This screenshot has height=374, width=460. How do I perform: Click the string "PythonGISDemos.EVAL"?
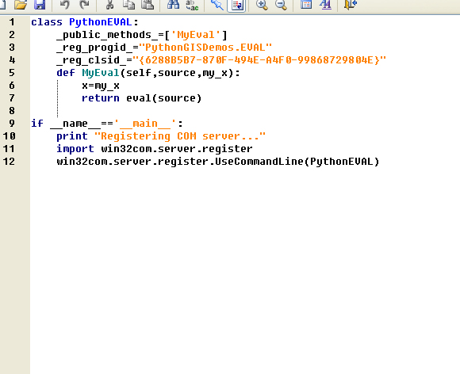[205, 48]
